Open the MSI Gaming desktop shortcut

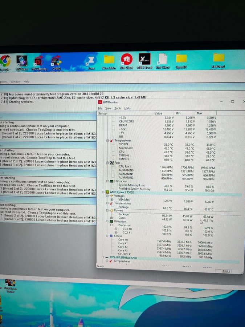click(x=39, y=61)
